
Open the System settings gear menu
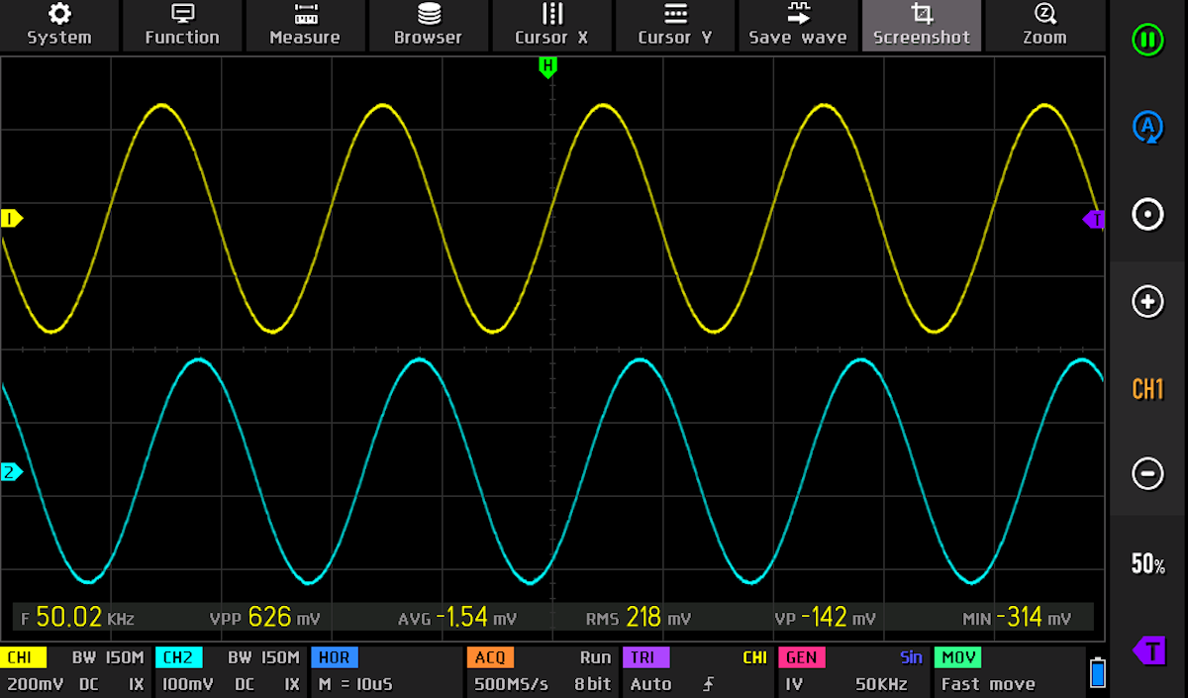59,26
